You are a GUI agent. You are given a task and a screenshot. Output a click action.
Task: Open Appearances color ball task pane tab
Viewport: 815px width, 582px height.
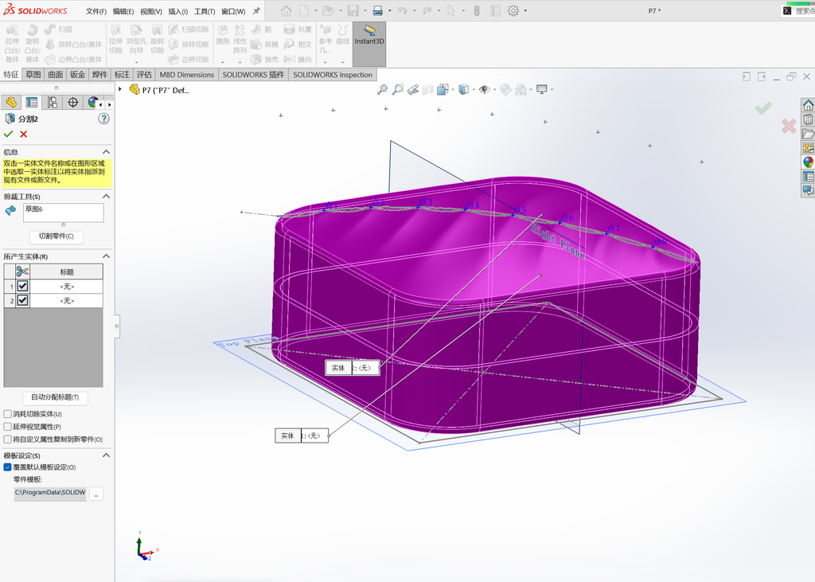click(809, 162)
